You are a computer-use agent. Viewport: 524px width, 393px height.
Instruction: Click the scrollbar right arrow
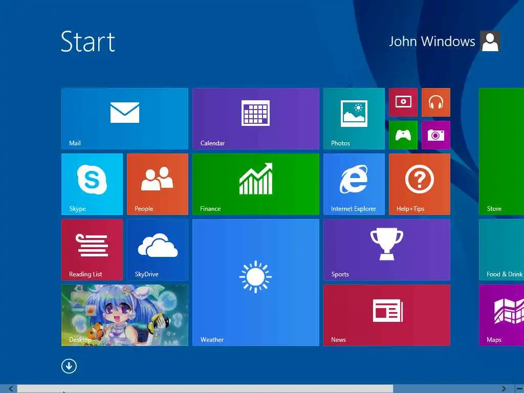pyautogui.click(x=504, y=389)
